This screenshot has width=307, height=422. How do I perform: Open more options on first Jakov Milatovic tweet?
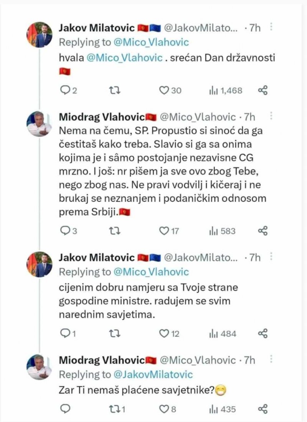point(272,27)
